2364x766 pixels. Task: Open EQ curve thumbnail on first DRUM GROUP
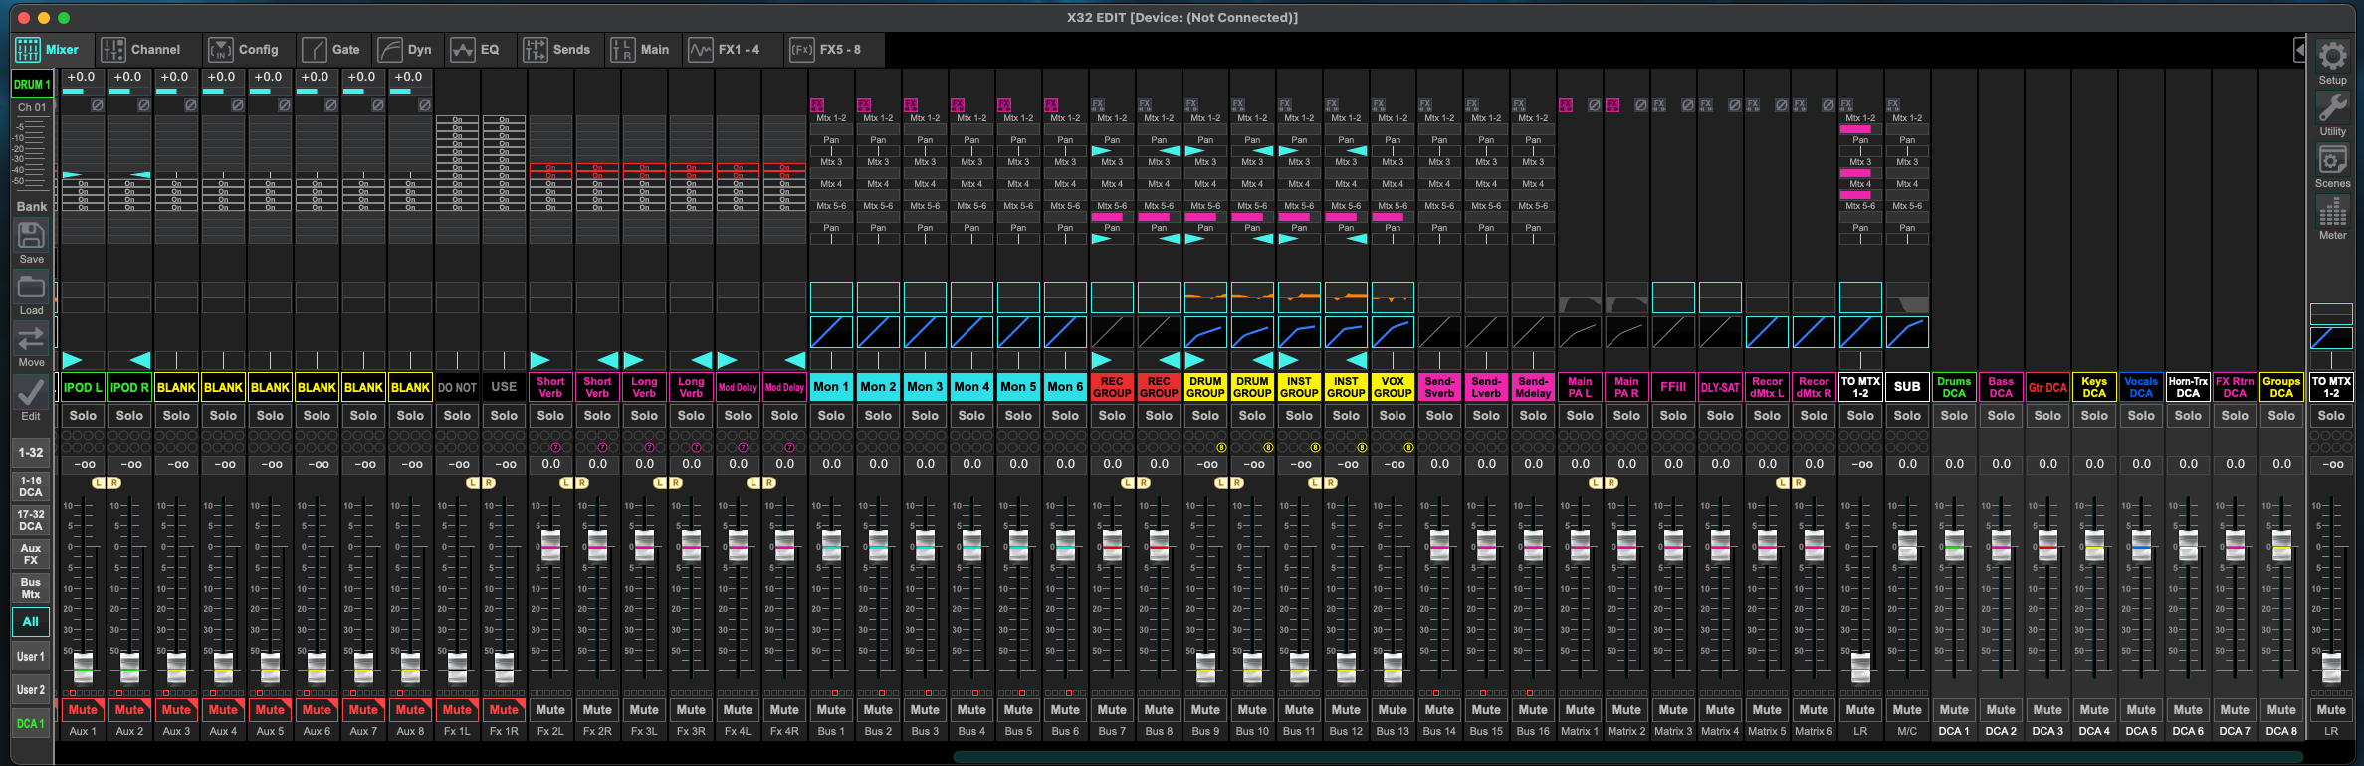tap(1205, 296)
